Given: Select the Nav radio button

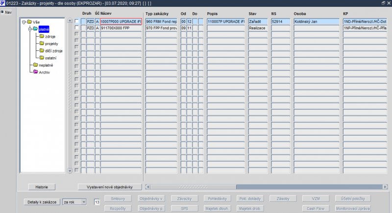Looking at the screenshot, I should 2,12.
